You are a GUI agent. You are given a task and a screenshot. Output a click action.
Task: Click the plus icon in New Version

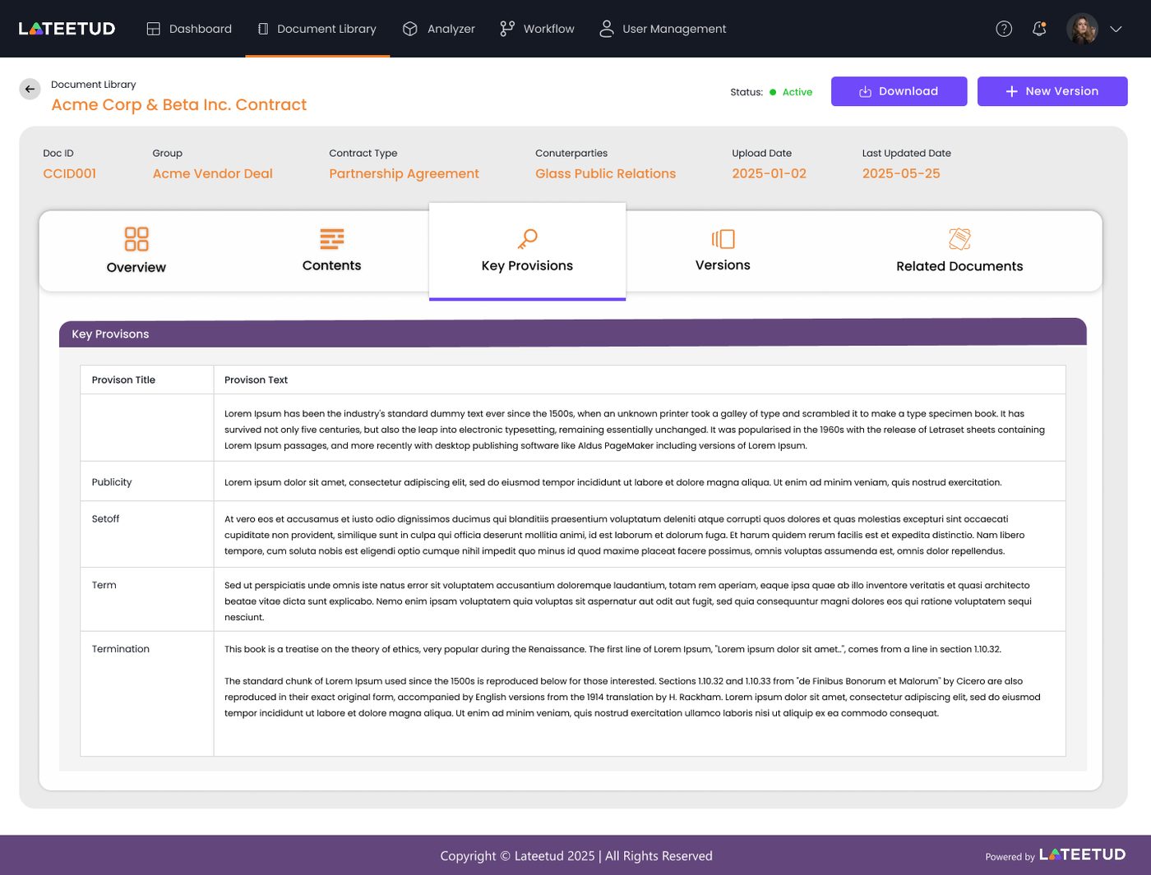click(1012, 91)
